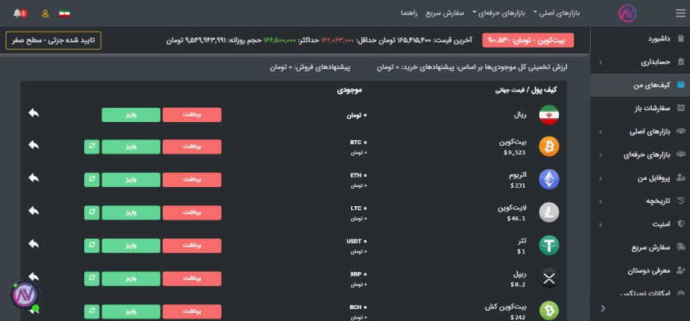Click the reply arrow icon in the Rial row
Screen dimensions: 690x321
point(33,114)
